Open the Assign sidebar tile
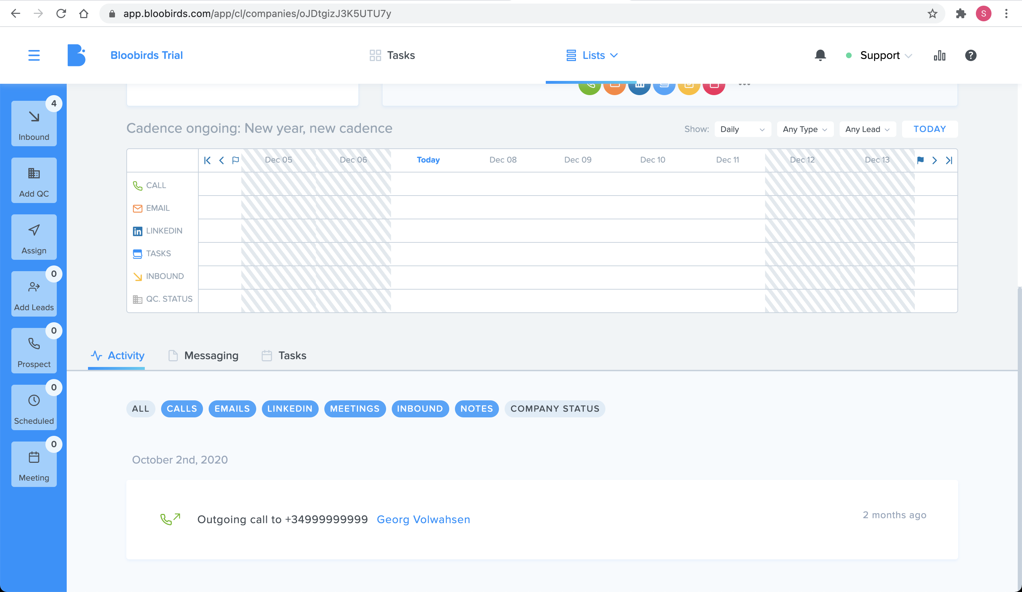The image size is (1022, 592). click(x=34, y=237)
